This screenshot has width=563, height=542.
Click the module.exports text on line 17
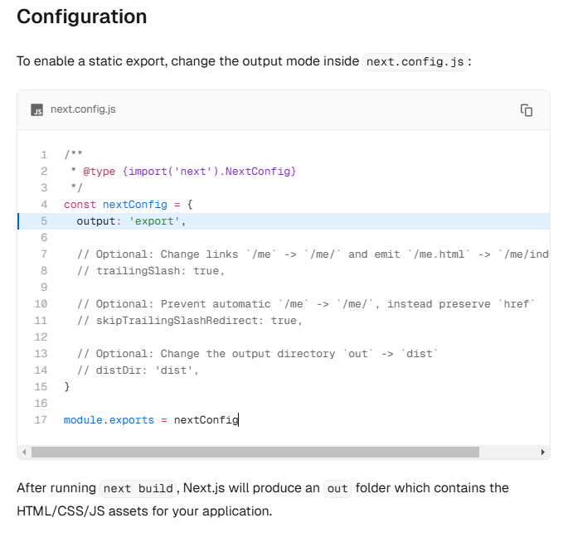pyautogui.click(x=109, y=420)
